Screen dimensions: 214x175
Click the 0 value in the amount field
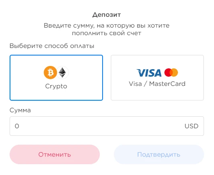[17, 126]
